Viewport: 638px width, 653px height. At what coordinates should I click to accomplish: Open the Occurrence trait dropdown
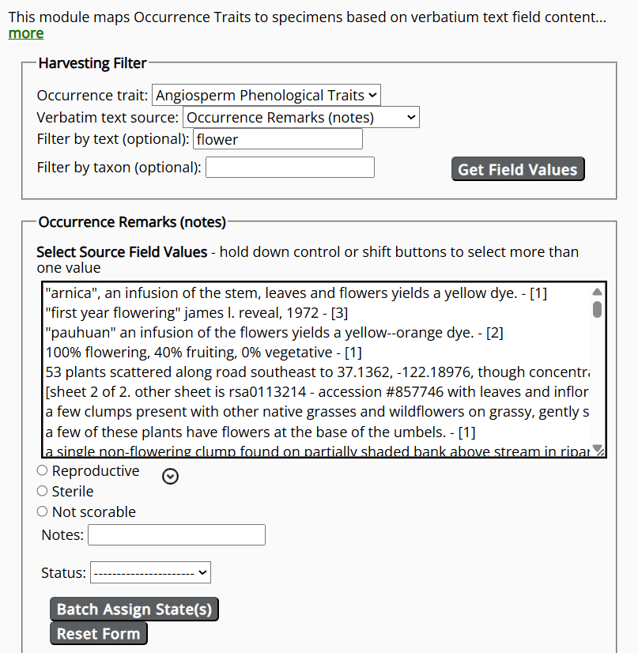[x=266, y=94]
